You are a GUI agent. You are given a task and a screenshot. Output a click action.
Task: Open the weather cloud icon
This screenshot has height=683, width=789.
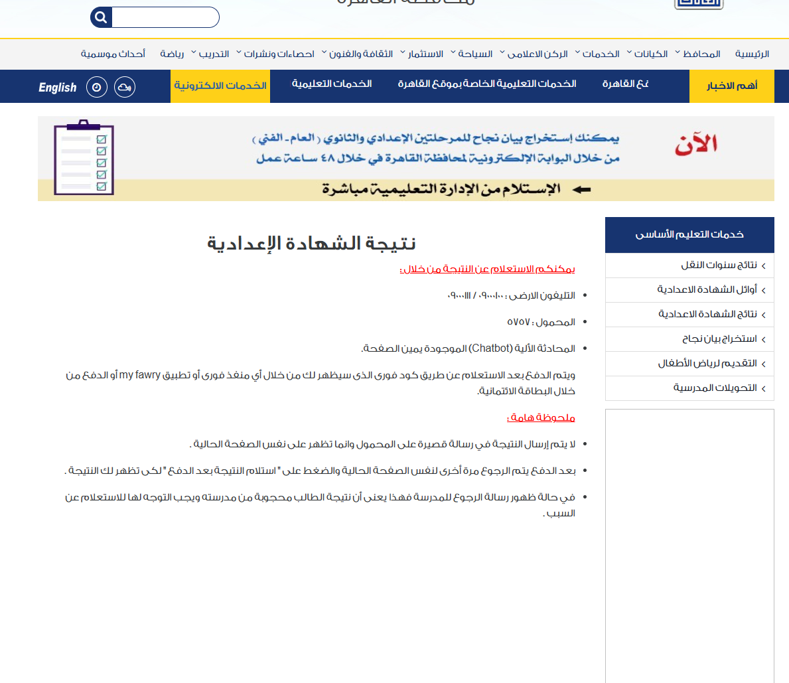(x=125, y=87)
